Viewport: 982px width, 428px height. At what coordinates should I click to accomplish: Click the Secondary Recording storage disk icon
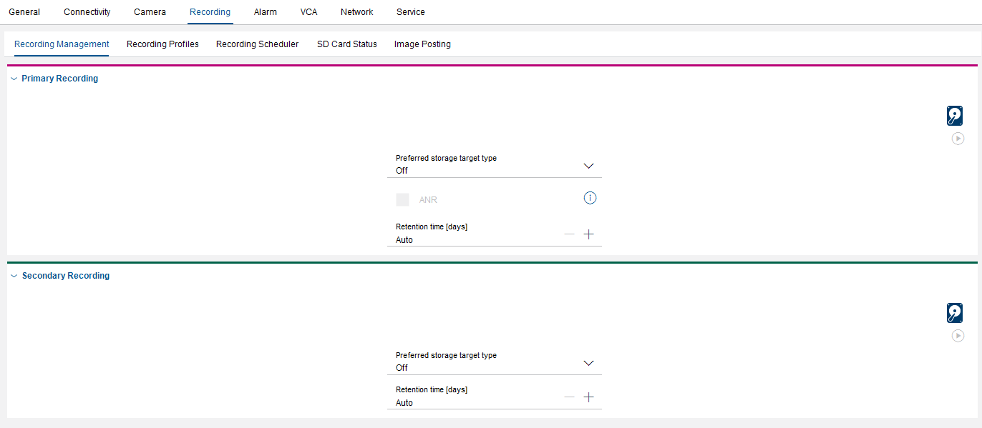(x=954, y=313)
